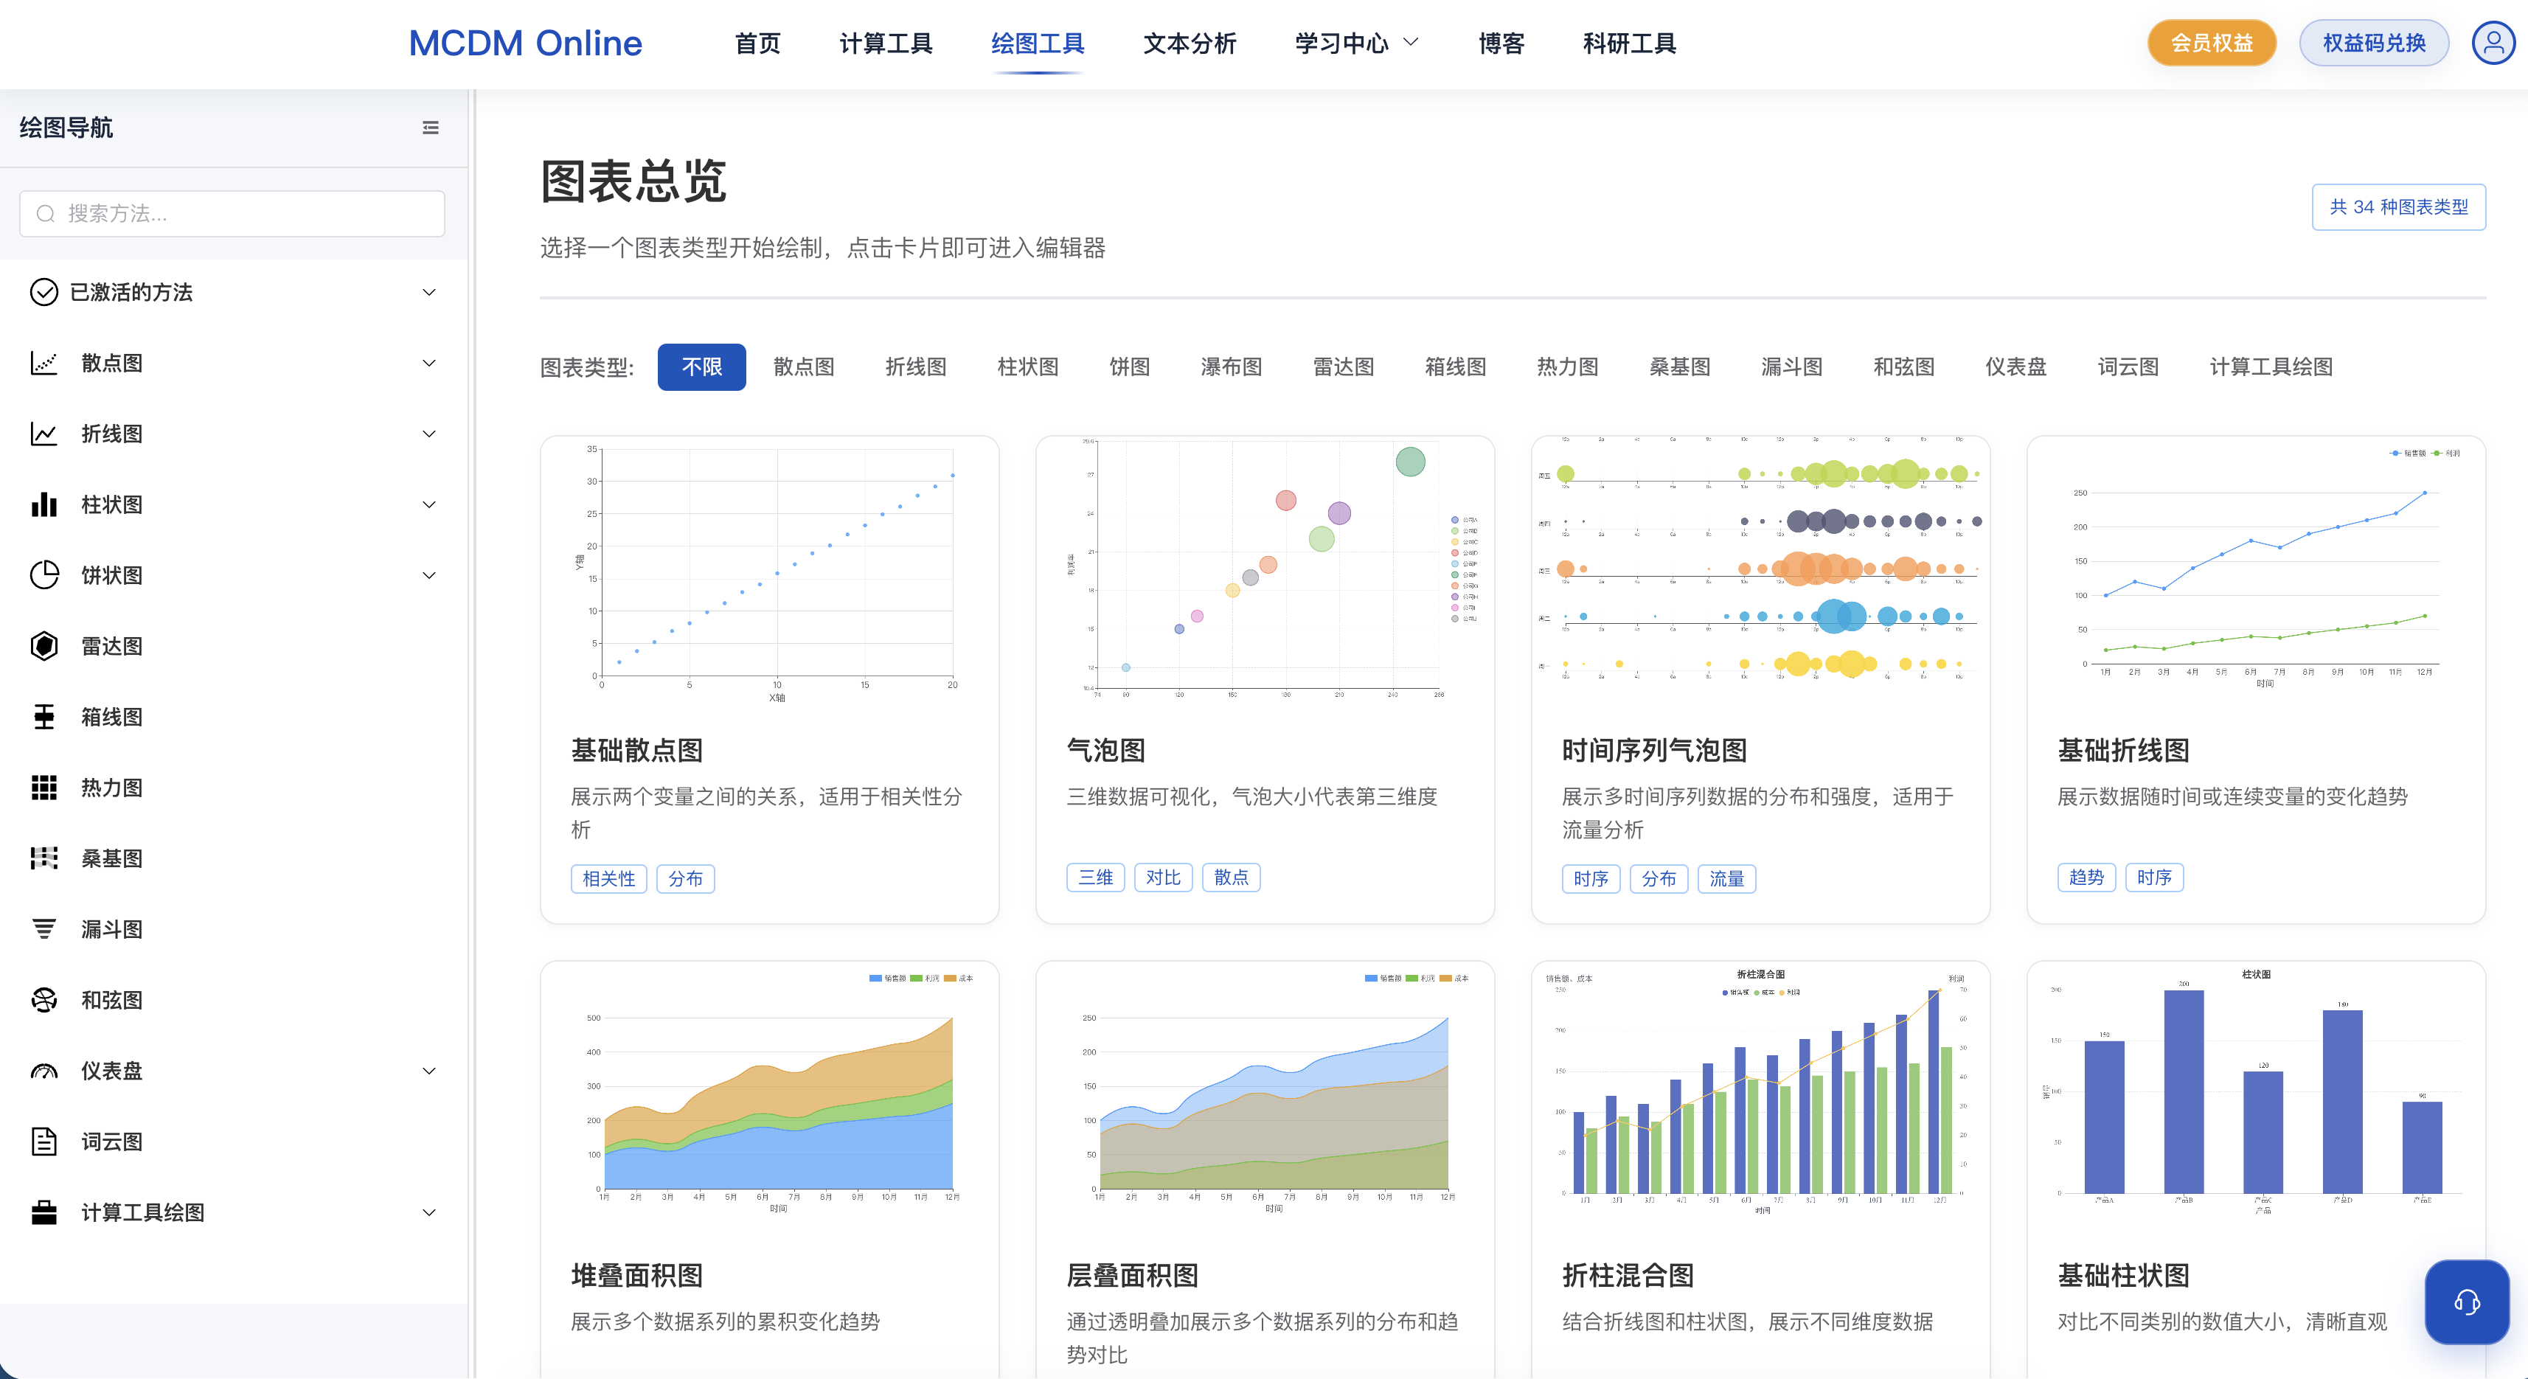Open the headset customer support button

(2466, 1302)
